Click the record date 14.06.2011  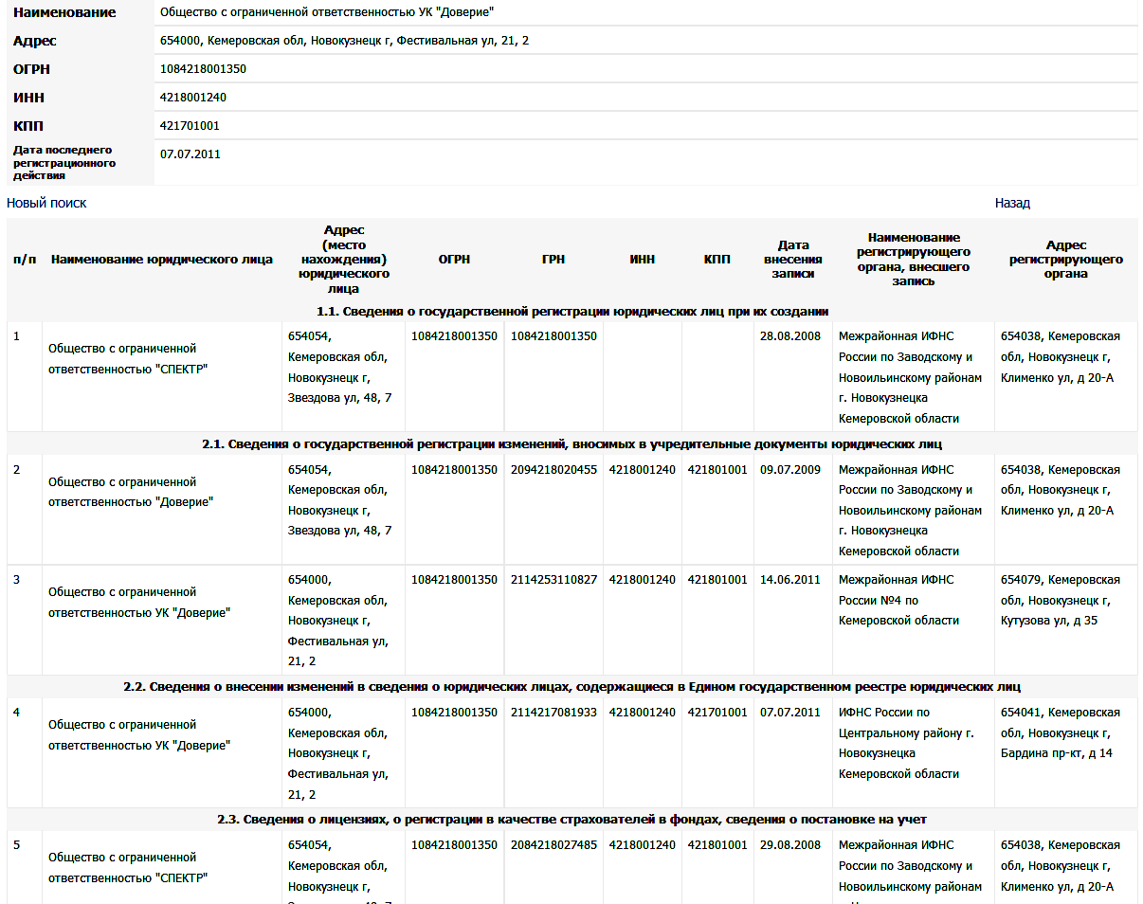(789, 579)
